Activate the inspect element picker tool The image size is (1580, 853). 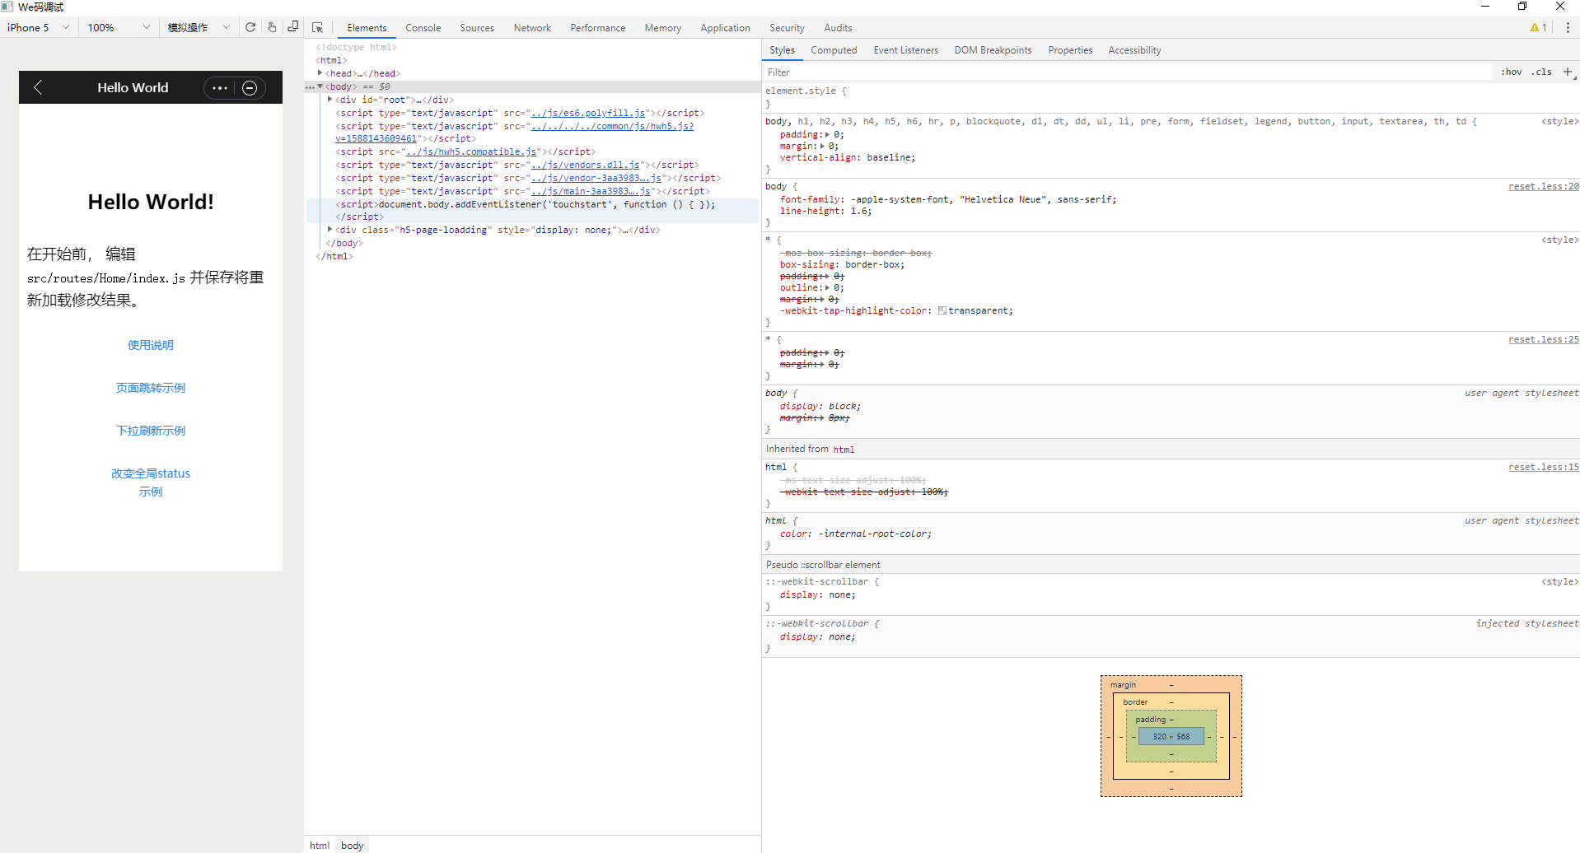tap(318, 27)
